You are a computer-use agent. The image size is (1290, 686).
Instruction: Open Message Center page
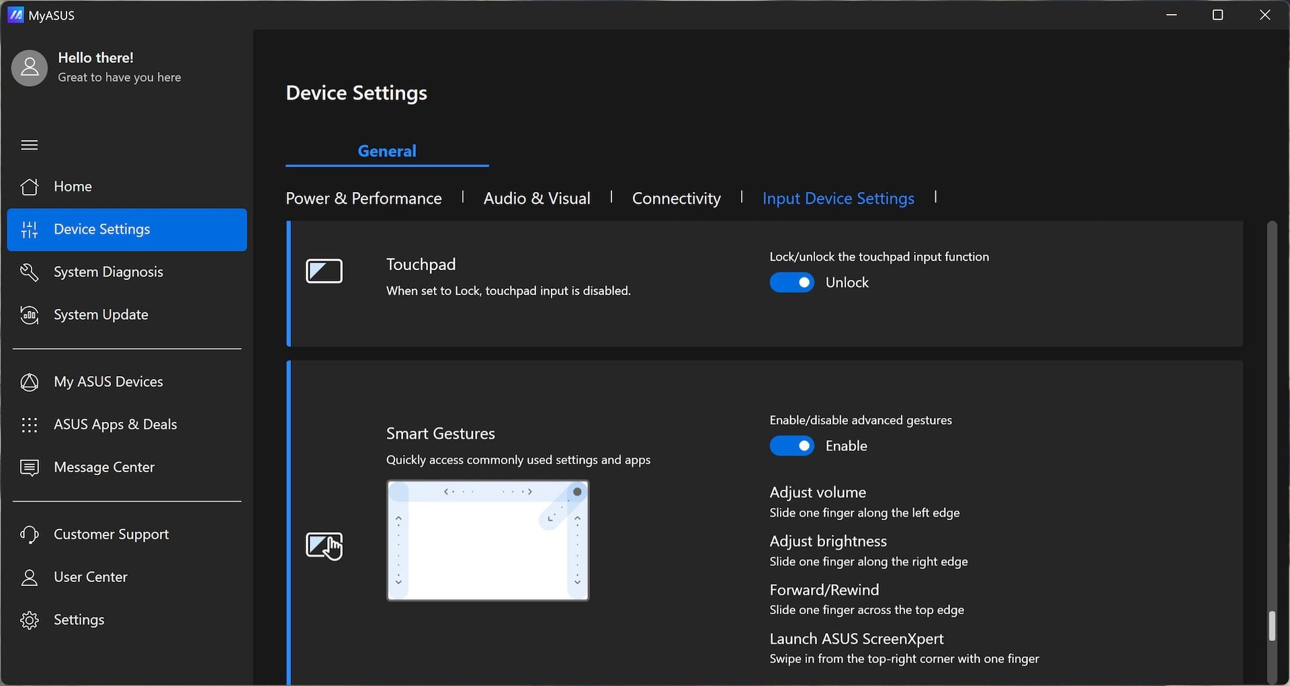tap(127, 467)
